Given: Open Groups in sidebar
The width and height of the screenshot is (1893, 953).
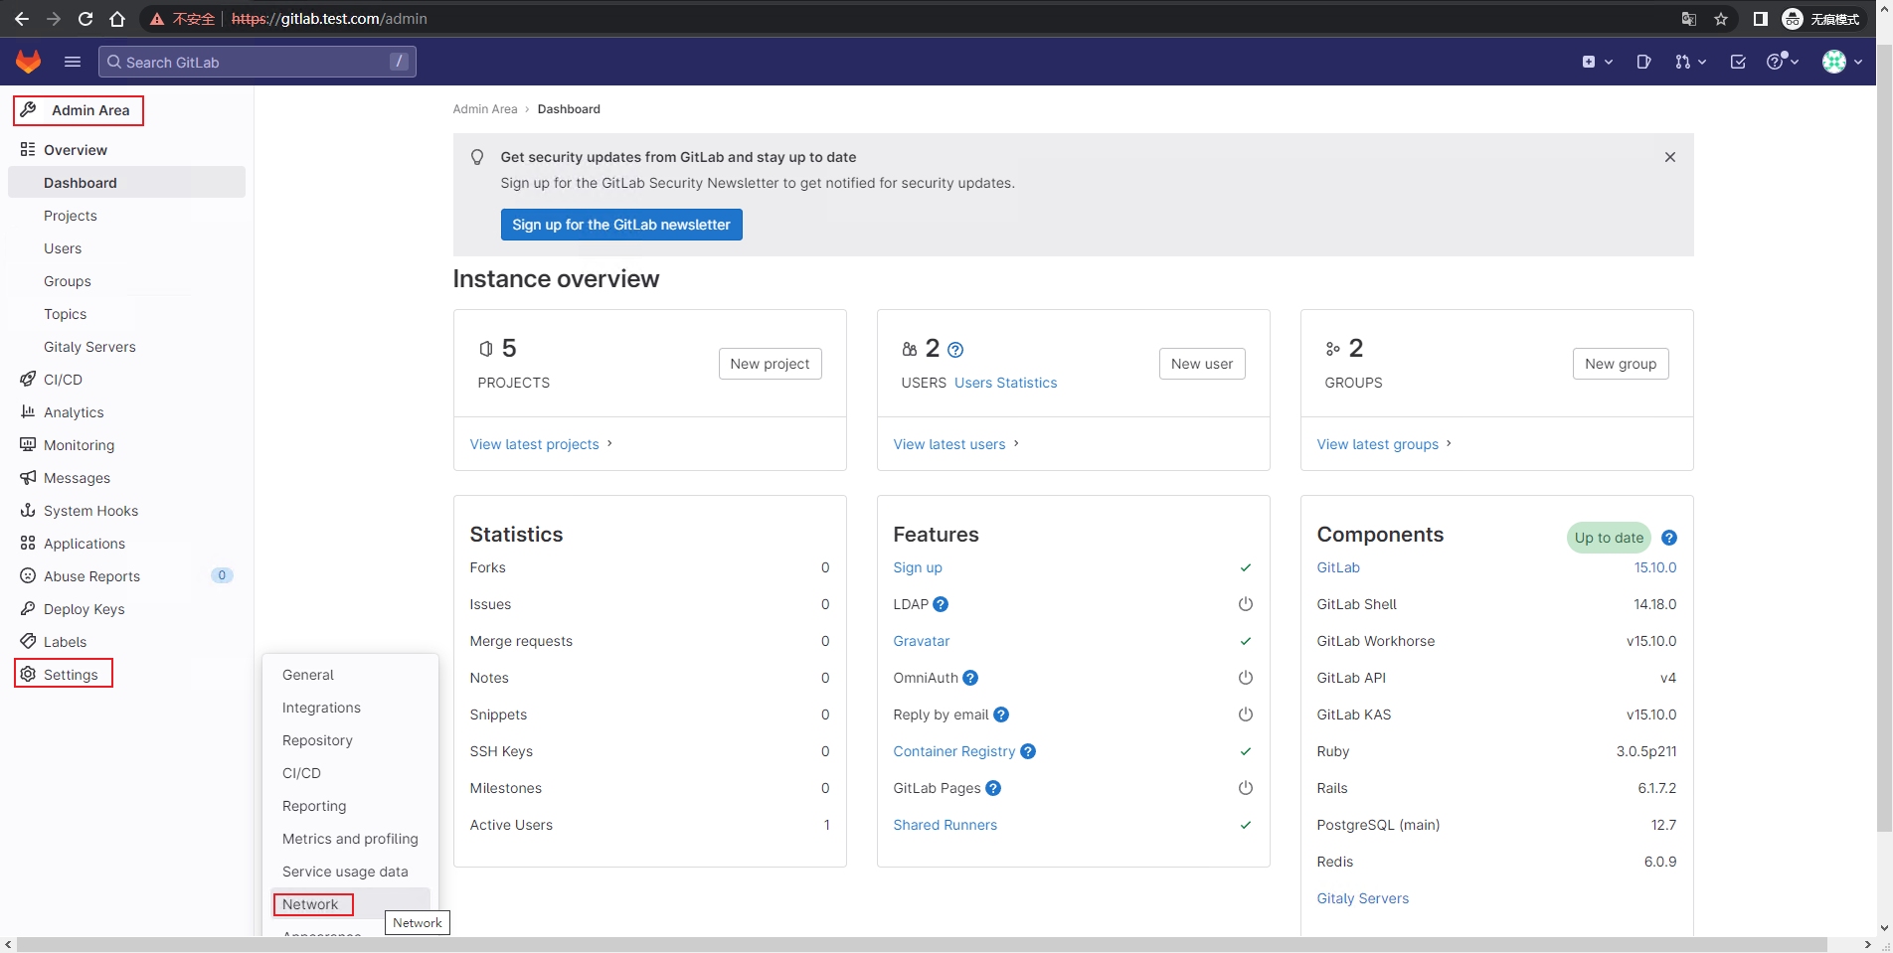Looking at the screenshot, I should (68, 281).
